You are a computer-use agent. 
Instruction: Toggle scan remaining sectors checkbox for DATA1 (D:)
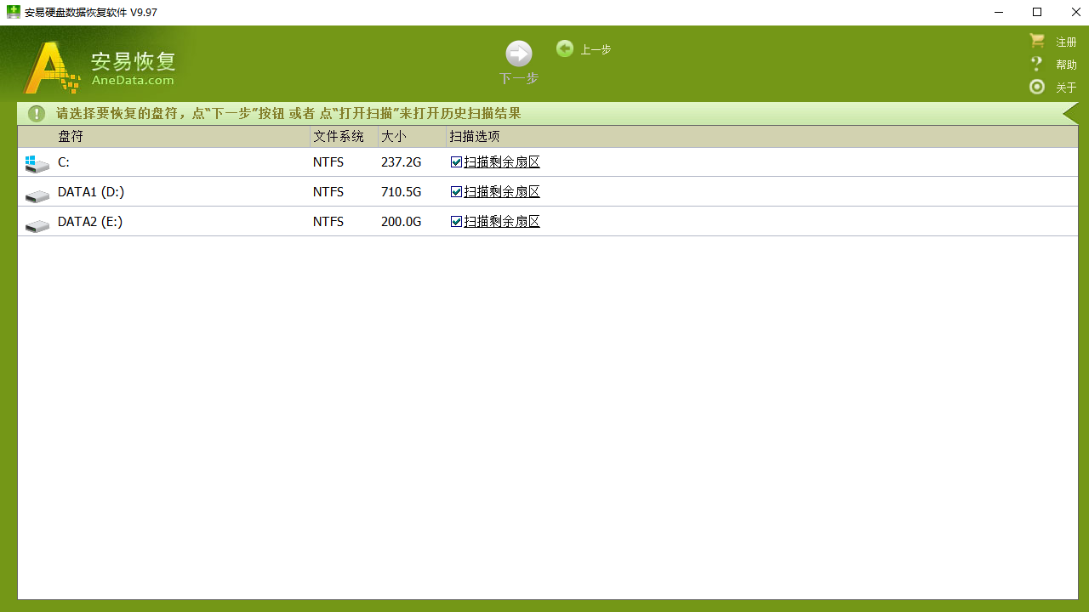[x=457, y=192]
